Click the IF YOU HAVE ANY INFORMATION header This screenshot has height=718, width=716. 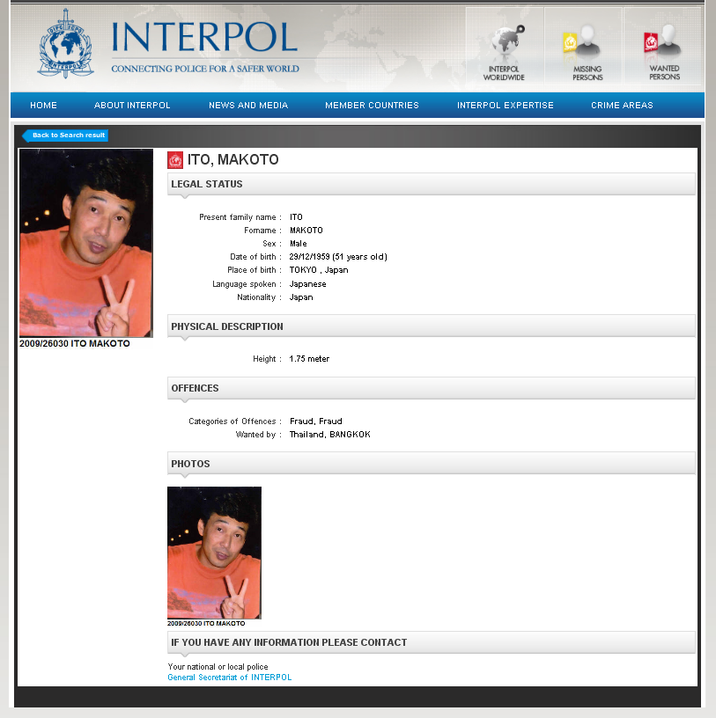click(431, 642)
